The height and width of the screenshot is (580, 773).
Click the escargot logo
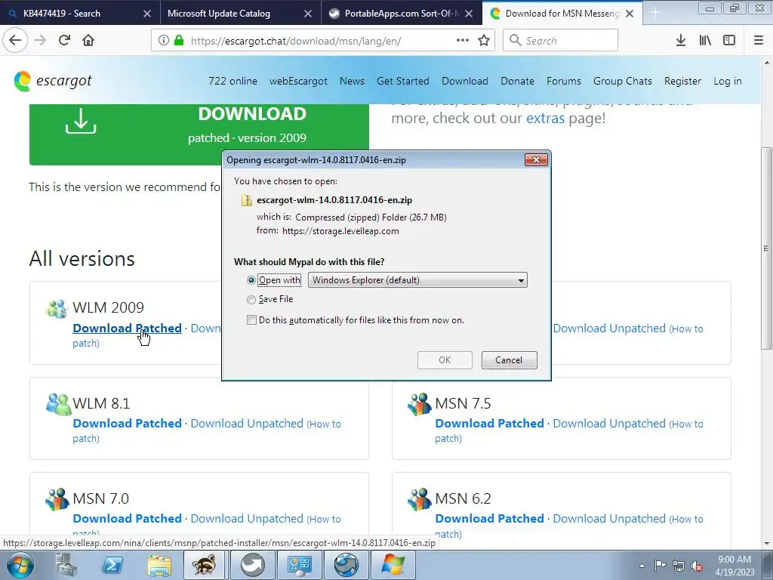click(53, 81)
